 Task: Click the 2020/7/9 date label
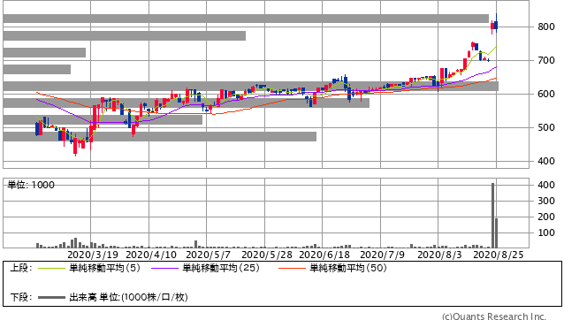382,255
